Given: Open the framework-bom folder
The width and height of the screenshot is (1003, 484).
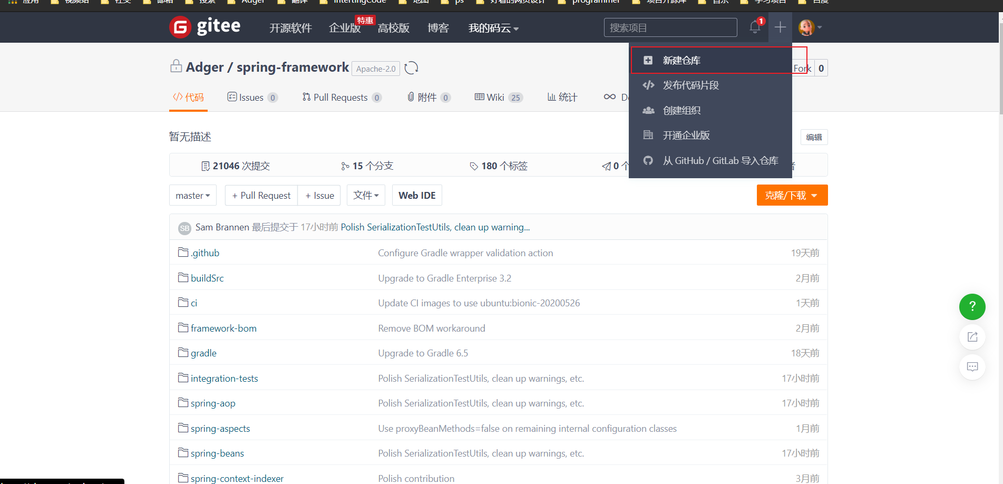Looking at the screenshot, I should 223,328.
